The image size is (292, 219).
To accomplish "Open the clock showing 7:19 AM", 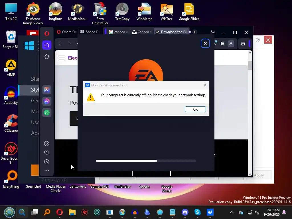I will point(272,212).
